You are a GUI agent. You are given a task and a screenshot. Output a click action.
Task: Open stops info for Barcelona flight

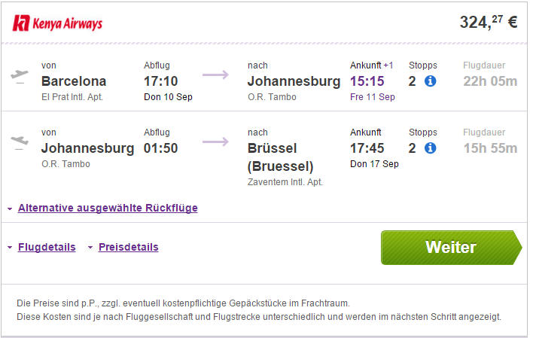coord(430,81)
